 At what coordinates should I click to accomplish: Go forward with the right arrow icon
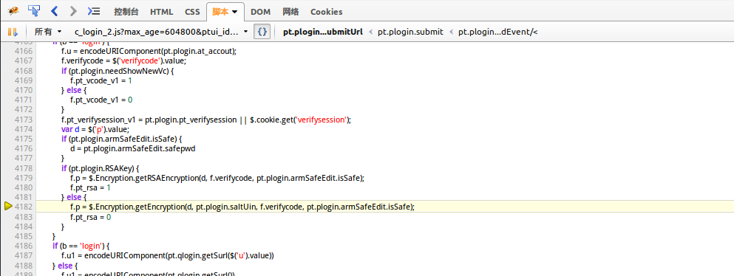point(72,11)
